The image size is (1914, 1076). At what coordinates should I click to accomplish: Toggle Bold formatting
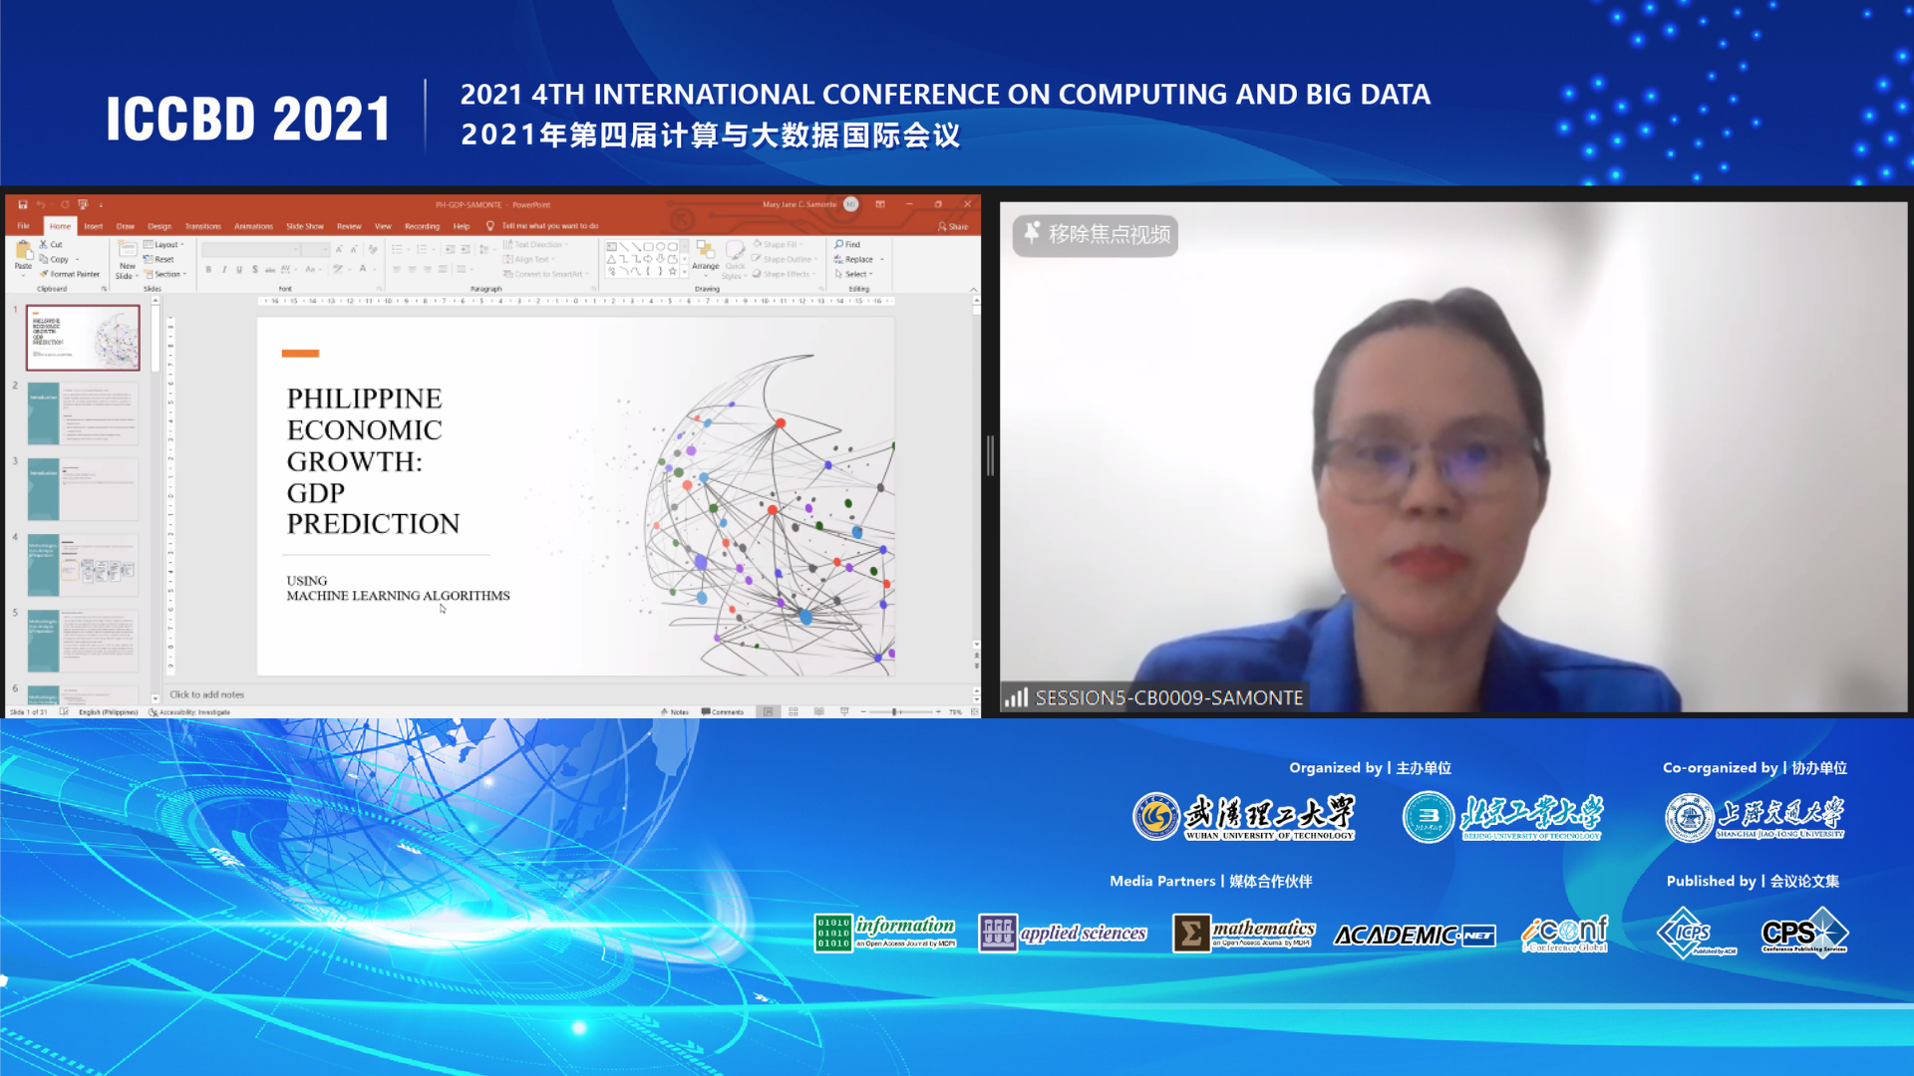(x=208, y=269)
